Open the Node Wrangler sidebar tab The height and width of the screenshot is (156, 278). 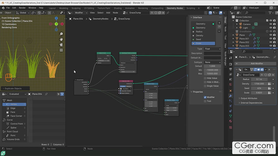(225, 59)
